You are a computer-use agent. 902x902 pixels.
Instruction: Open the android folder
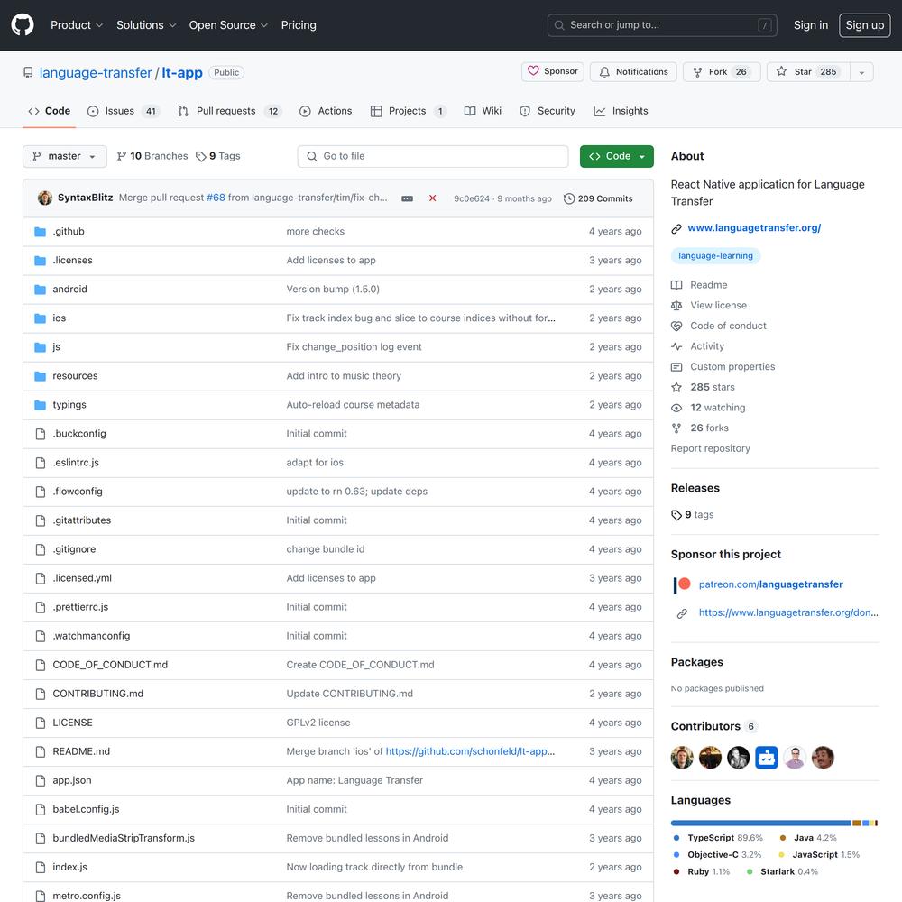point(69,289)
